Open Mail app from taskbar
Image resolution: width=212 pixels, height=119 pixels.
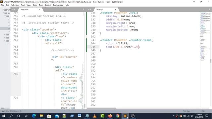[57, 116]
